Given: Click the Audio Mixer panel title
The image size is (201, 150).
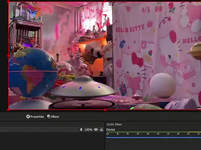Looking at the screenshot, I should click(x=114, y=124).
